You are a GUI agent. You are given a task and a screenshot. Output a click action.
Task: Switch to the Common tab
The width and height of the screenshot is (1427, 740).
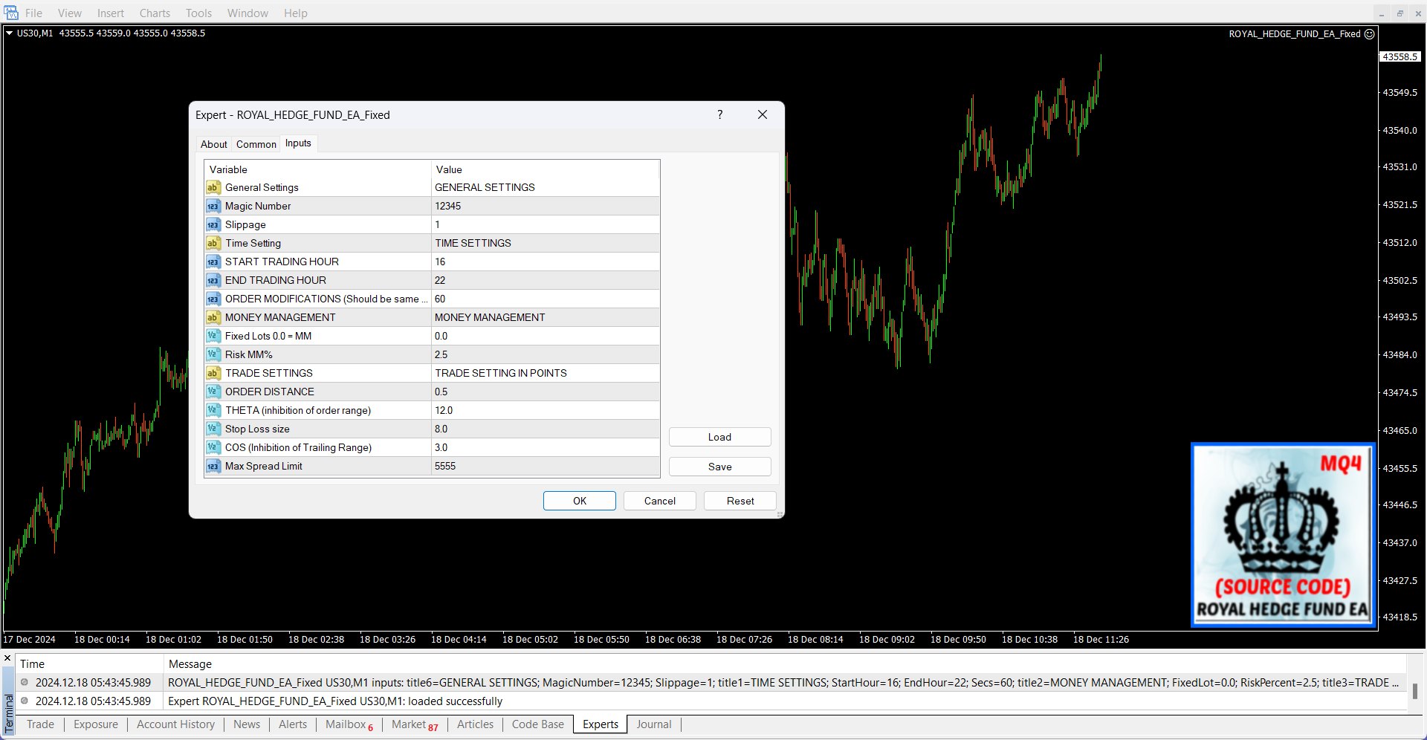256,144
